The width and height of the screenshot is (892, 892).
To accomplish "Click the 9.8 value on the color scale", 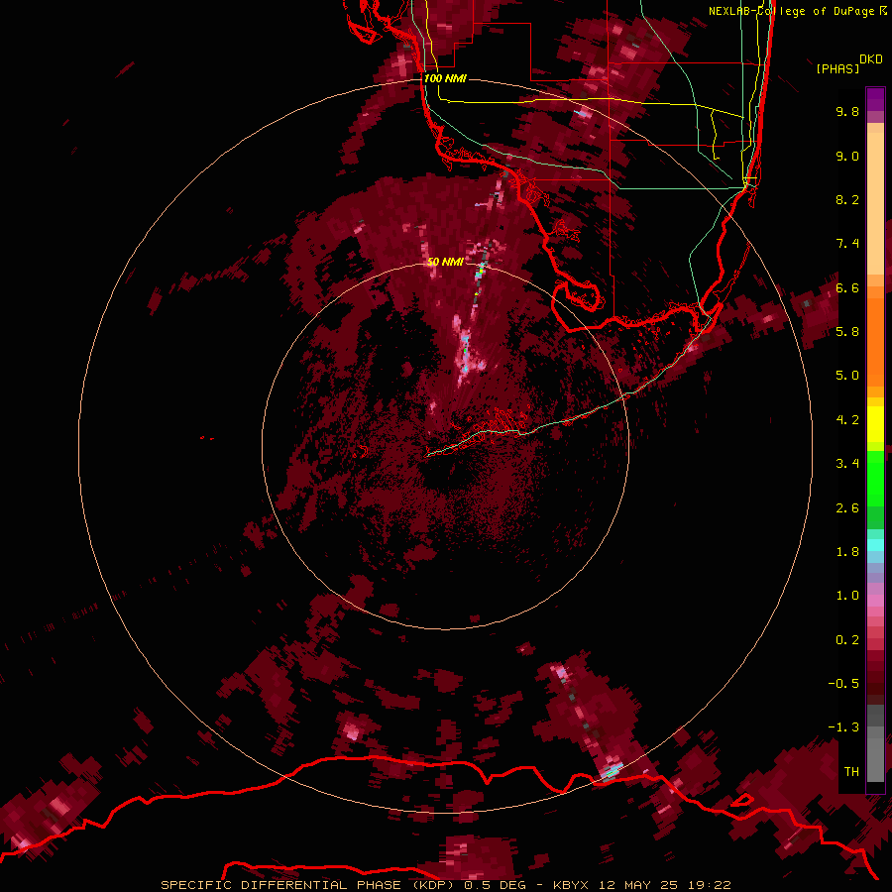I will click(847, 111).
